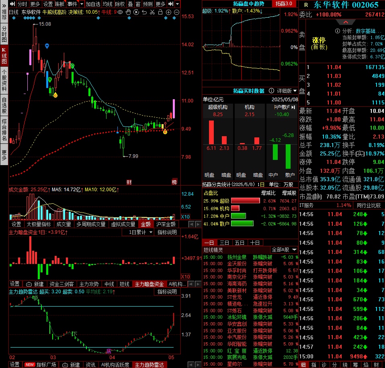Click the blue pin marker on K-line chart

47,46
